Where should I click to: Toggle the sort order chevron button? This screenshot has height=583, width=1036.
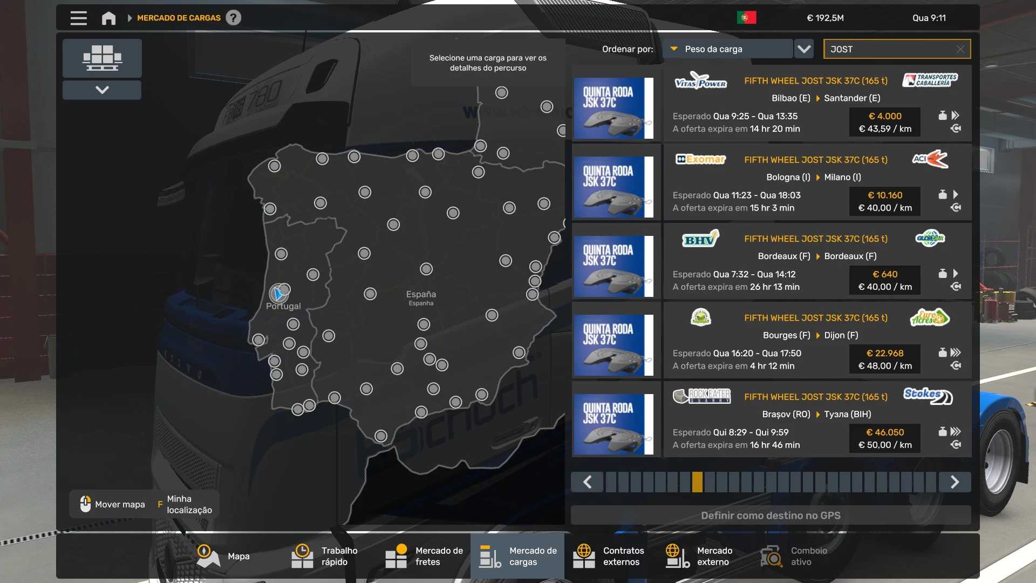pos(804,49)
